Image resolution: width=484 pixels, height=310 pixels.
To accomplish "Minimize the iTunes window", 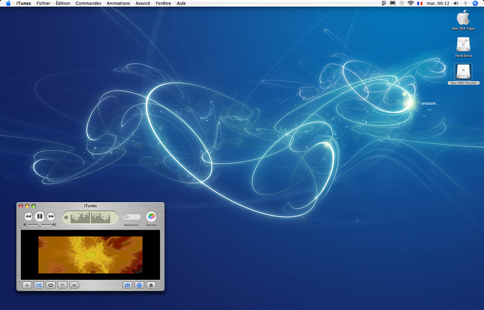I will 27,206.
